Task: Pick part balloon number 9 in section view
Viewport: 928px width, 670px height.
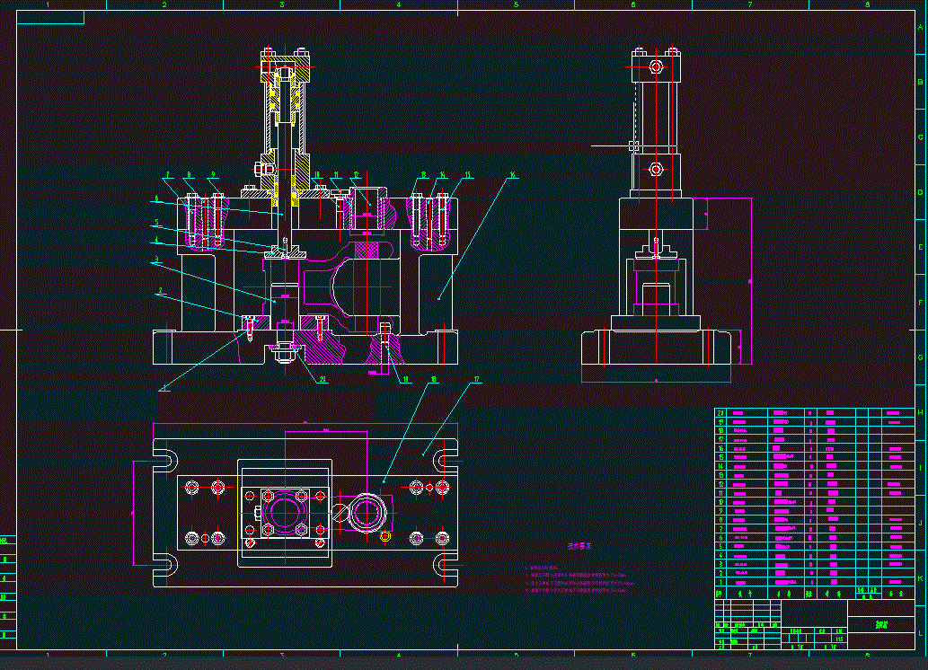Action: tap(213, 174)
